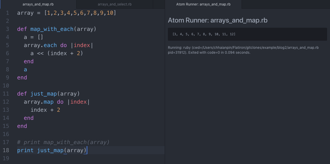This screenshot has width=330, height=164.
Task: Click the just_map method definition name
Action: coord(43,94)
